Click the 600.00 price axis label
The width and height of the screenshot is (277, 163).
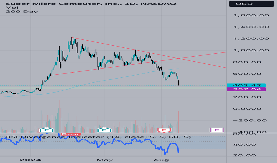(x=247, y=74)
